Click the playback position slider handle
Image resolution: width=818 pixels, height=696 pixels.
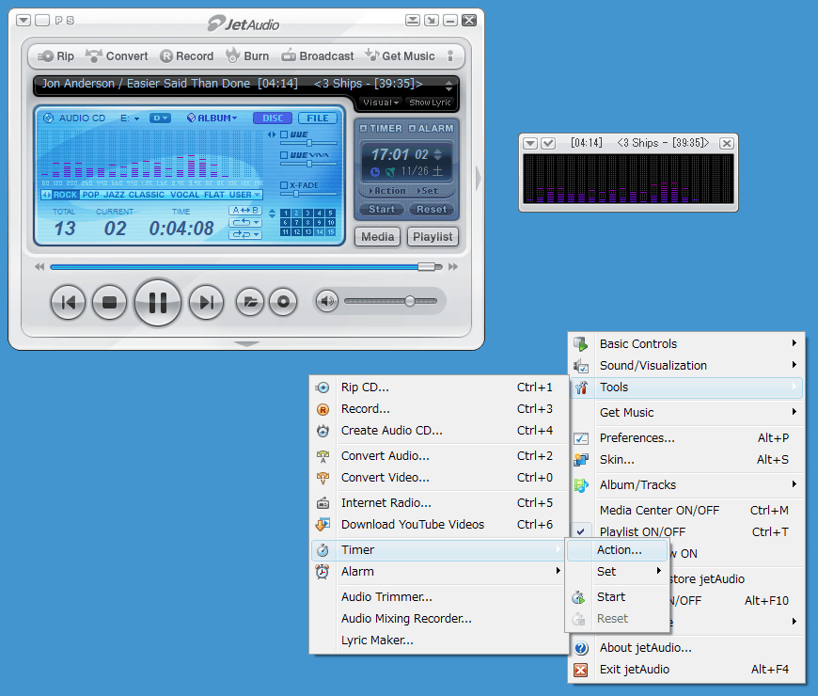426,266
